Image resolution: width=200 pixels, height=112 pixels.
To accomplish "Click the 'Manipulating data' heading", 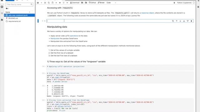I will (x=57, y=27).
